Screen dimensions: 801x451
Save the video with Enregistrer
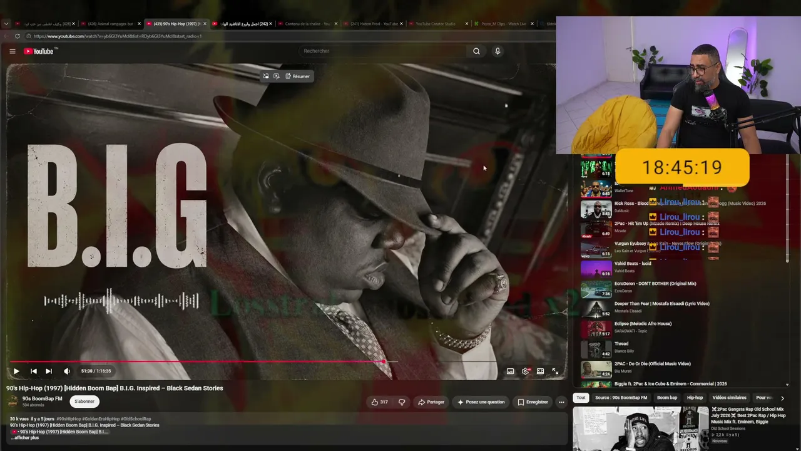coord(533,402)
